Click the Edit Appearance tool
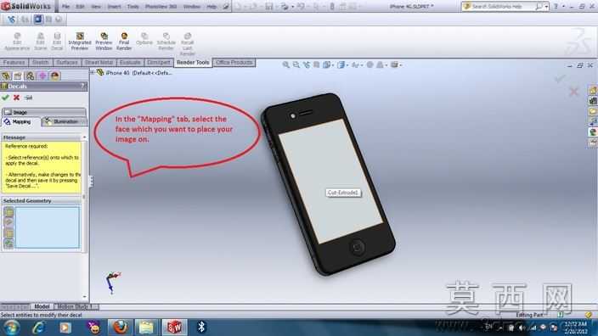The image size is (598, 336). point(17,42)
